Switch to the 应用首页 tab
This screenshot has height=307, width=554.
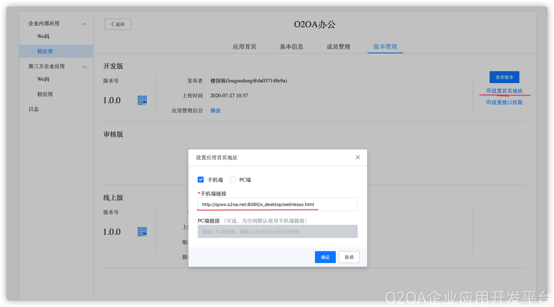[244, 47]
